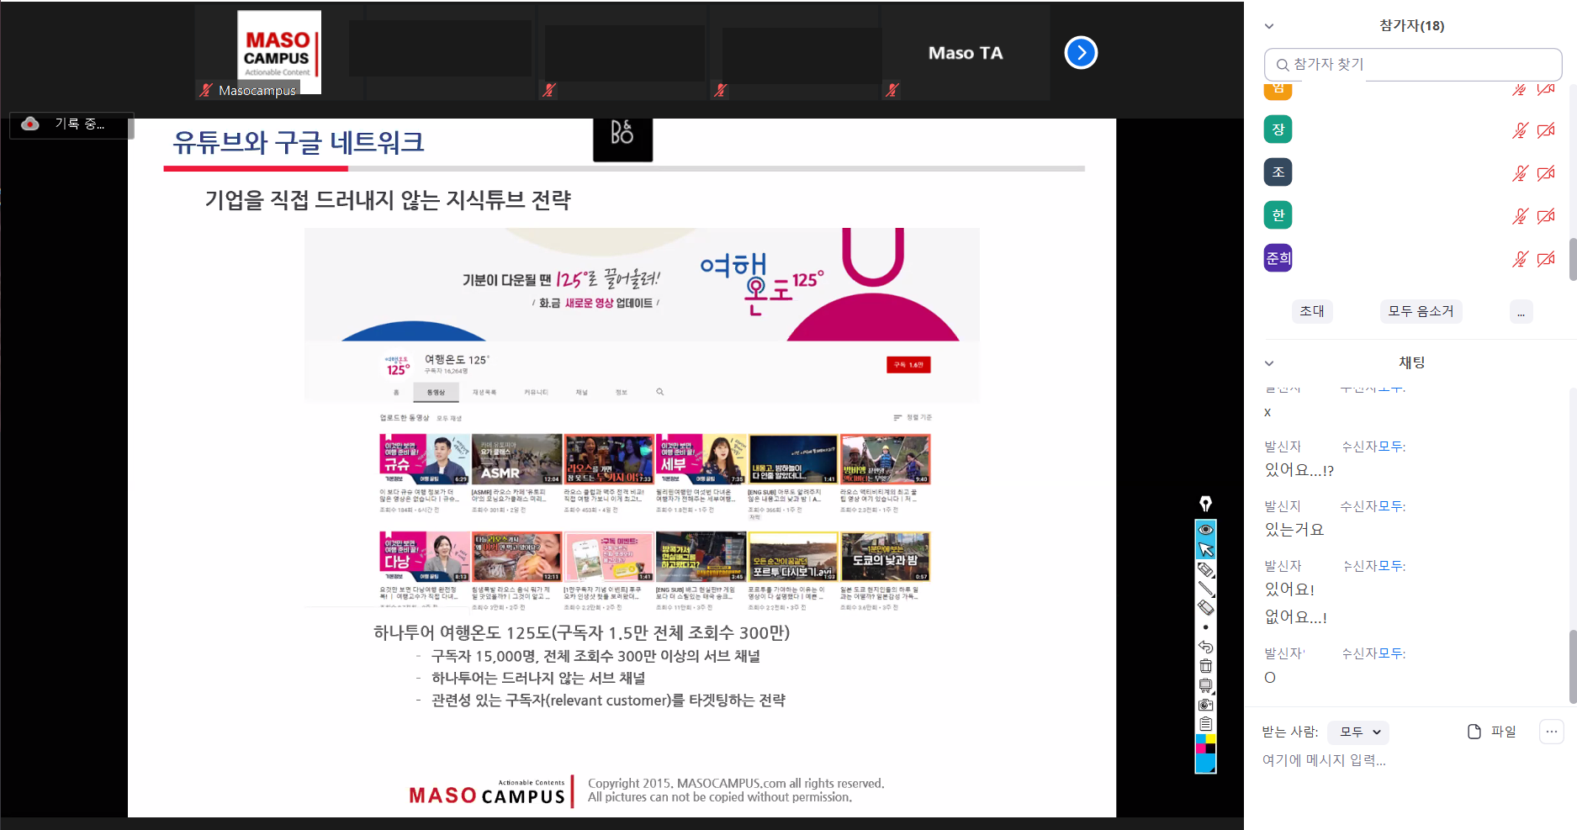Click the 참가자 찾기 search field
The image size is (1577, 830).
pyautogui.click(x=1413, y=65)
